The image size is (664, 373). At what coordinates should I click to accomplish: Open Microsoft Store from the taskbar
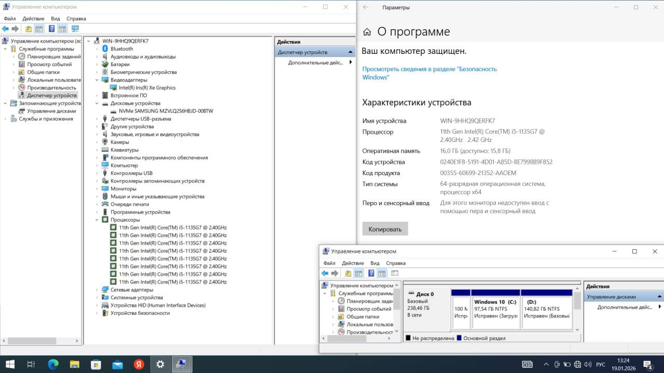tap(96, 364)
